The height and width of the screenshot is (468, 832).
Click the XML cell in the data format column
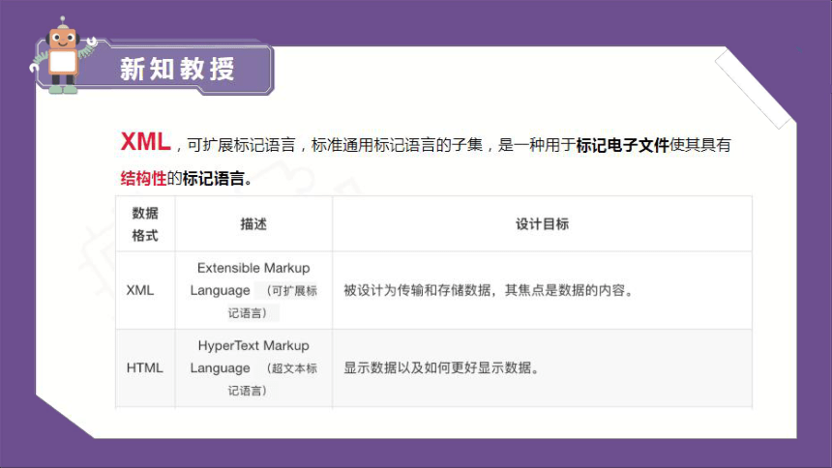pyautogui.click(x=145, y=290)
